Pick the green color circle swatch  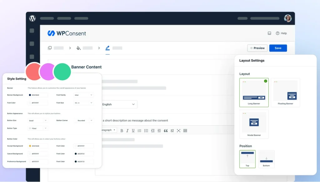(62, 72)
